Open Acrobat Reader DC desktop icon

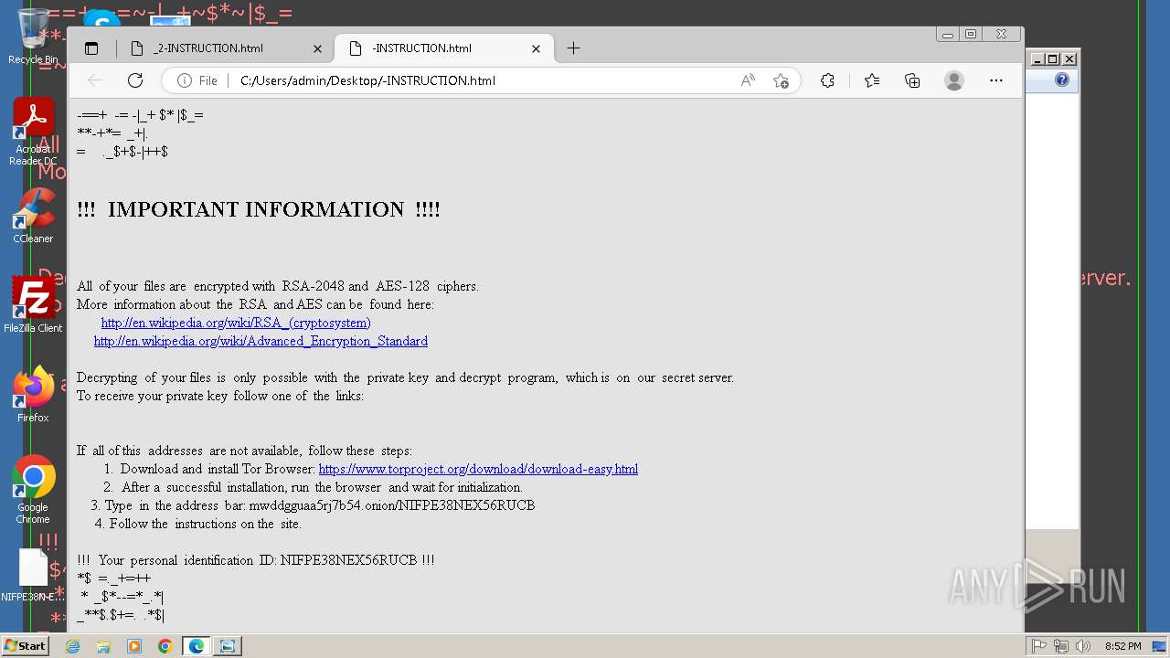coord(33,133)
